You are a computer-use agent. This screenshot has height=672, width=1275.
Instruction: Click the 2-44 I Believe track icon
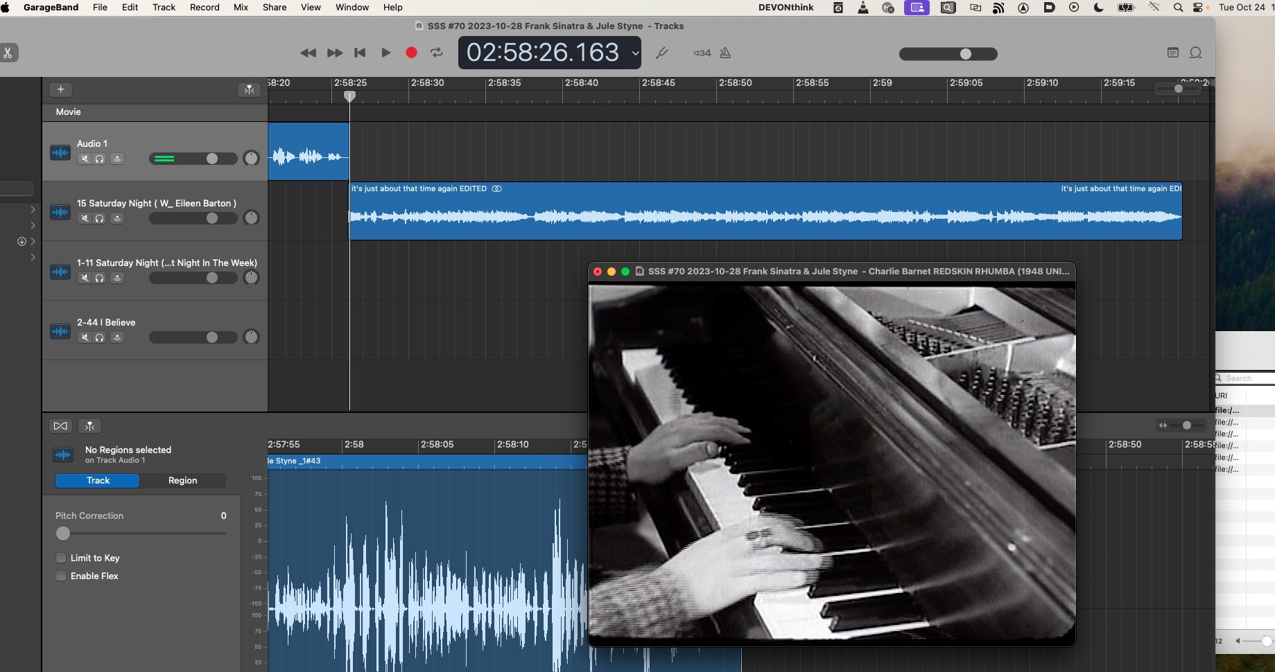[x=60, y=331]
